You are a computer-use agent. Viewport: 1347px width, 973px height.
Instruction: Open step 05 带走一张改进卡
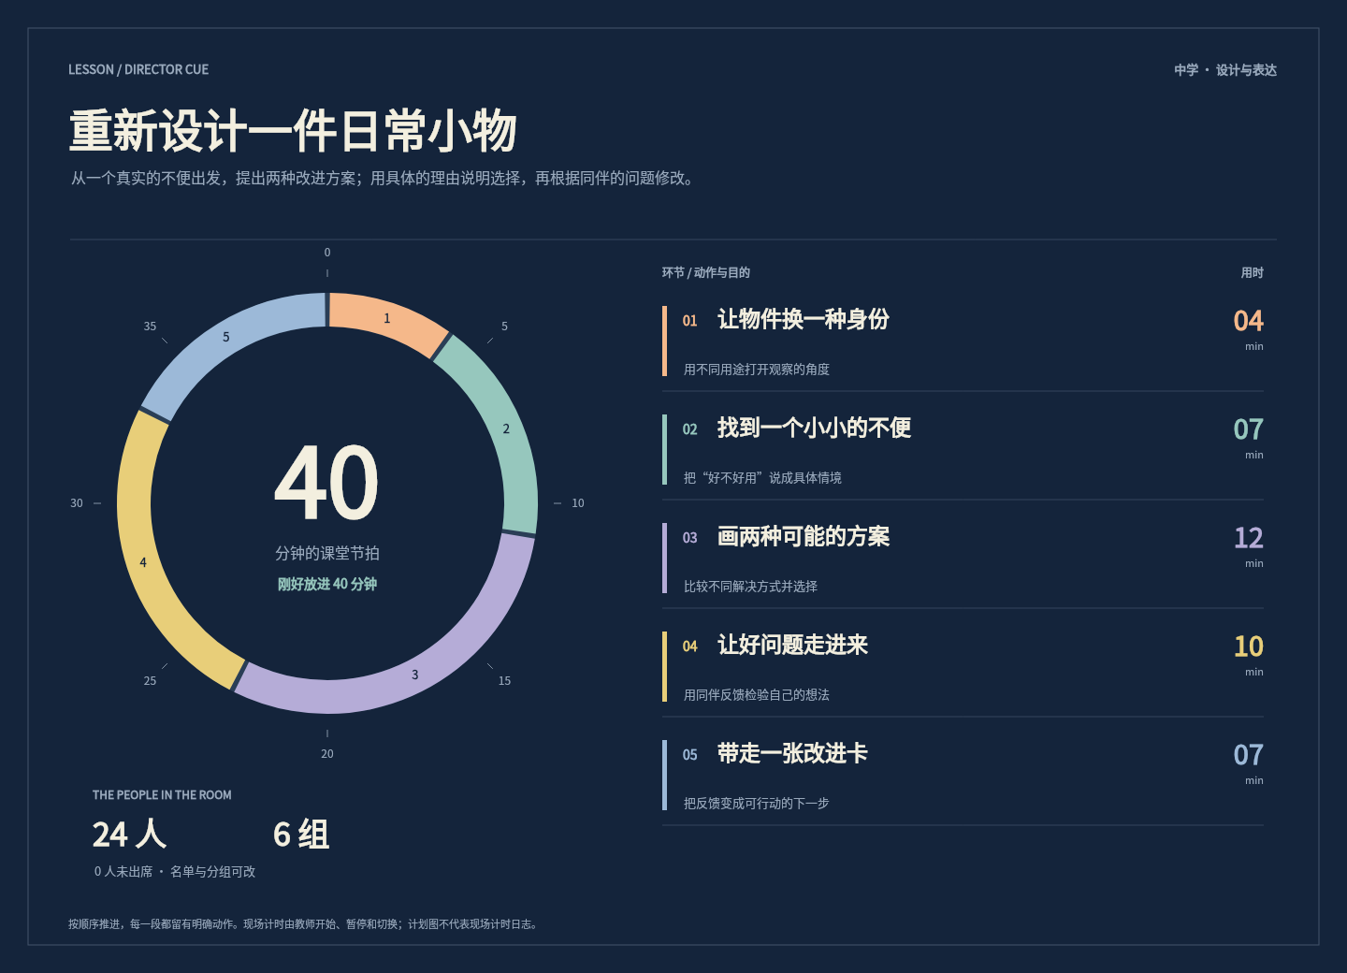pos(963,776)
